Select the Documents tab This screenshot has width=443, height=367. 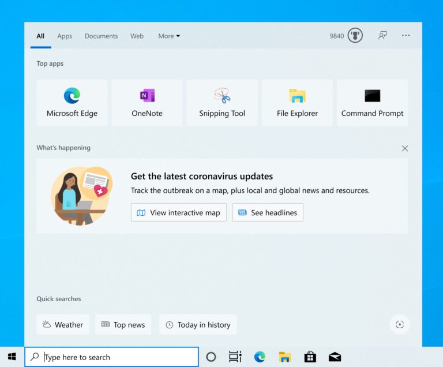101,36
